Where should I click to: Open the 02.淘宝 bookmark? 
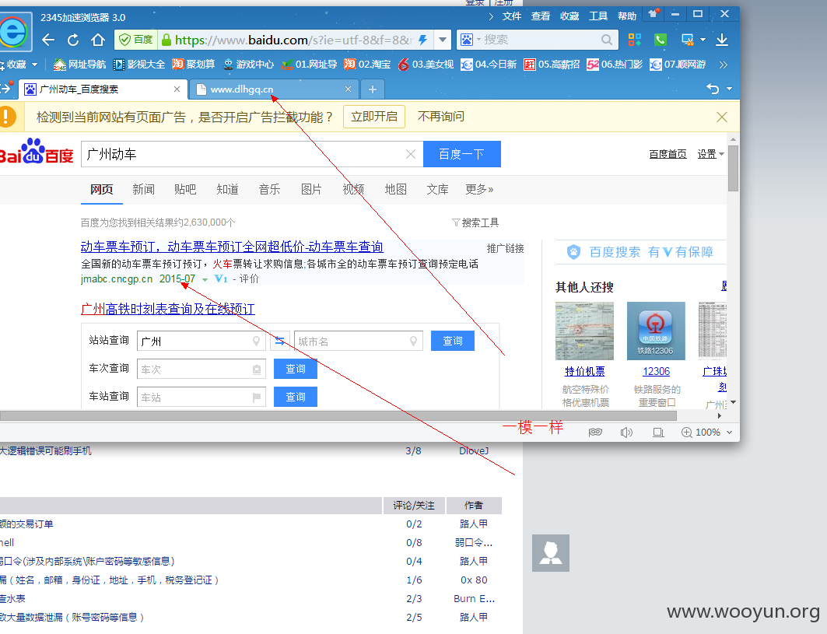point(368,65)
